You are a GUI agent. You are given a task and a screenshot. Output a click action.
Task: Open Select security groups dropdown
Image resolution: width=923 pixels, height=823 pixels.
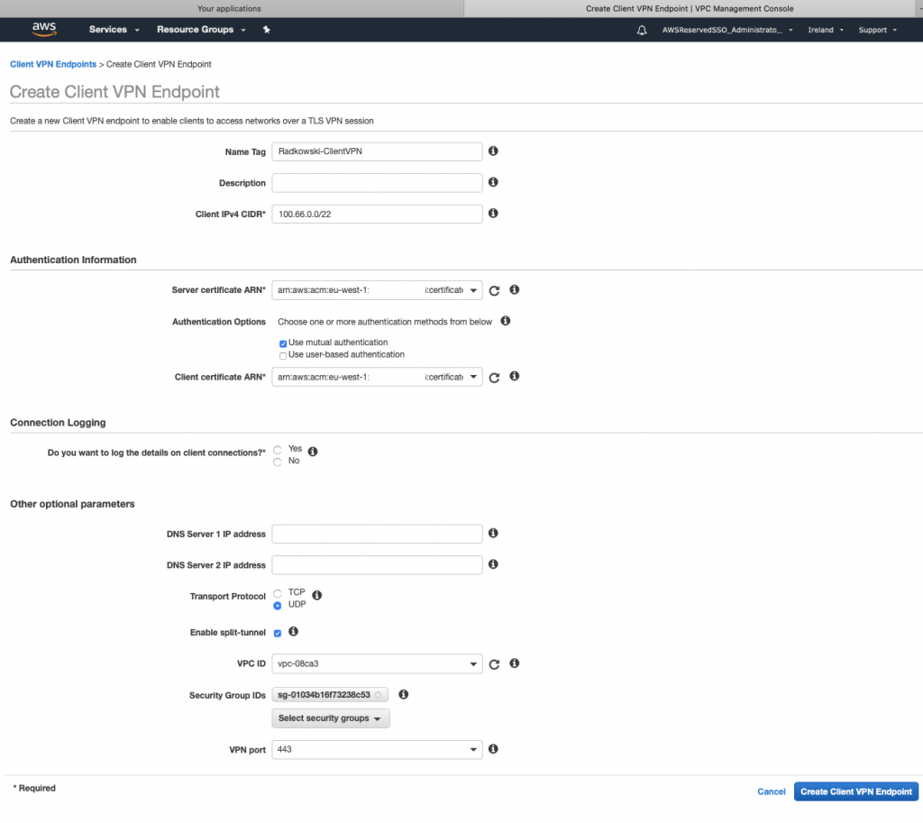[331, 718]
